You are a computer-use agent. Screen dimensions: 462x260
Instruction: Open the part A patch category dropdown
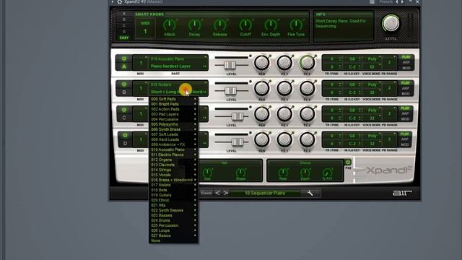[x=178, y=59]
